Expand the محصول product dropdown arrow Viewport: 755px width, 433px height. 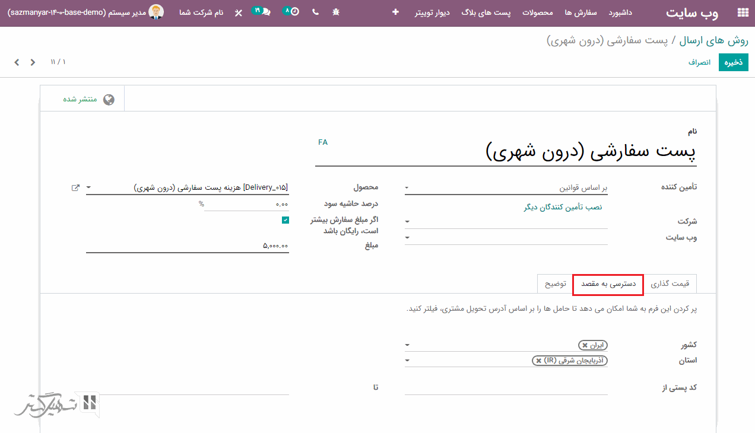88,188
